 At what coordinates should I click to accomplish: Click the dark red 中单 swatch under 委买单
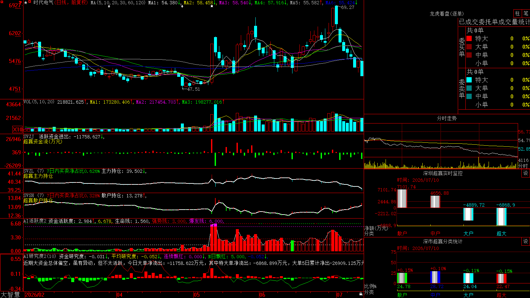(x=469, y=55)
